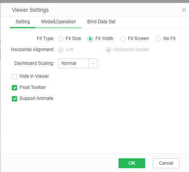Close the Viewer Settings dialog with X
This screenshot has height=172, width=189.
tap(184, 10)
